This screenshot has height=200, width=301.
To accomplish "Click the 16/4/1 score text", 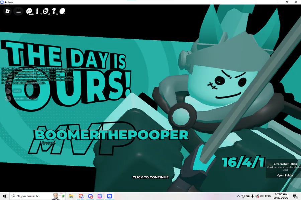I will click(243, 162).
